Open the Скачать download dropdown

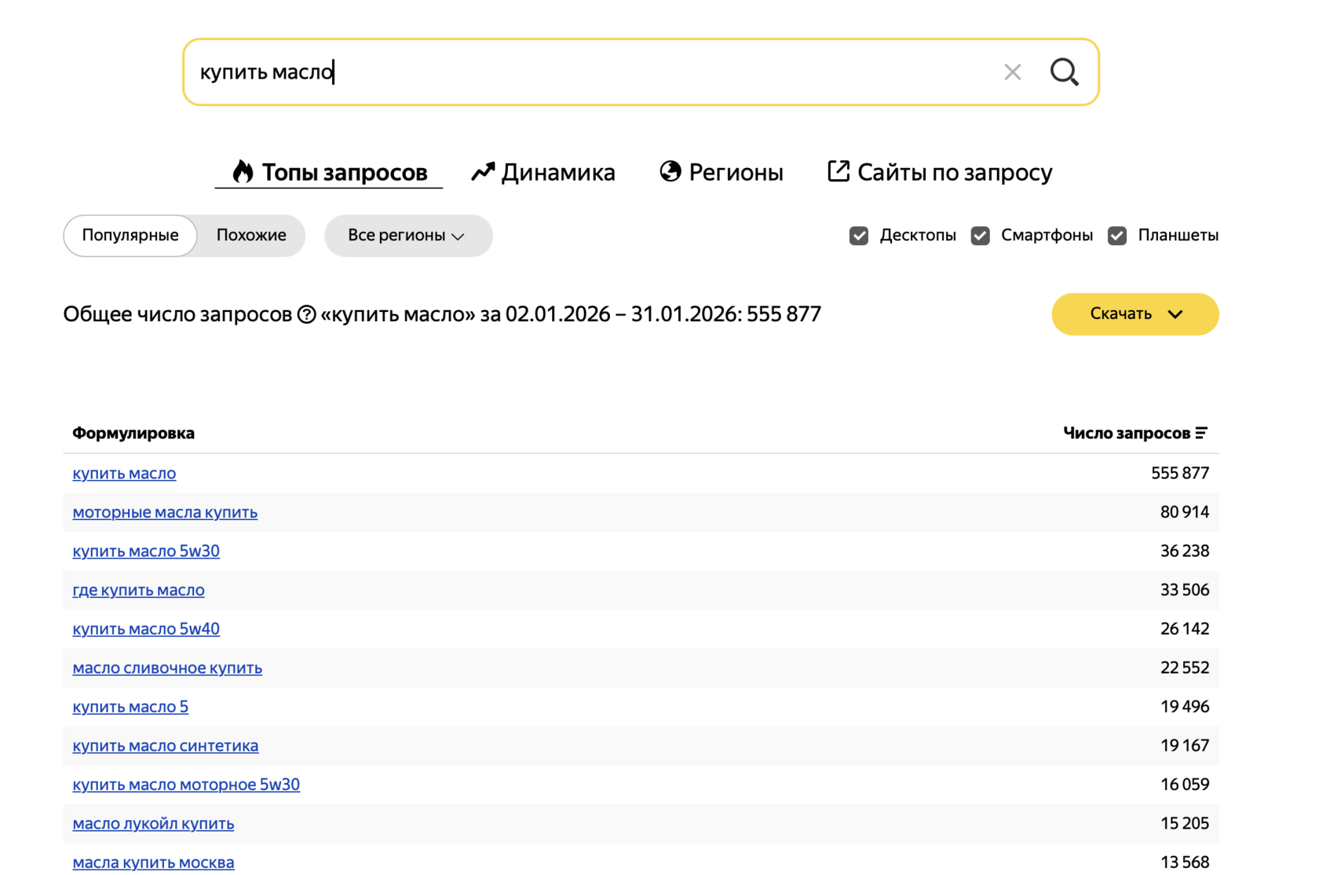click(1134, 314)
